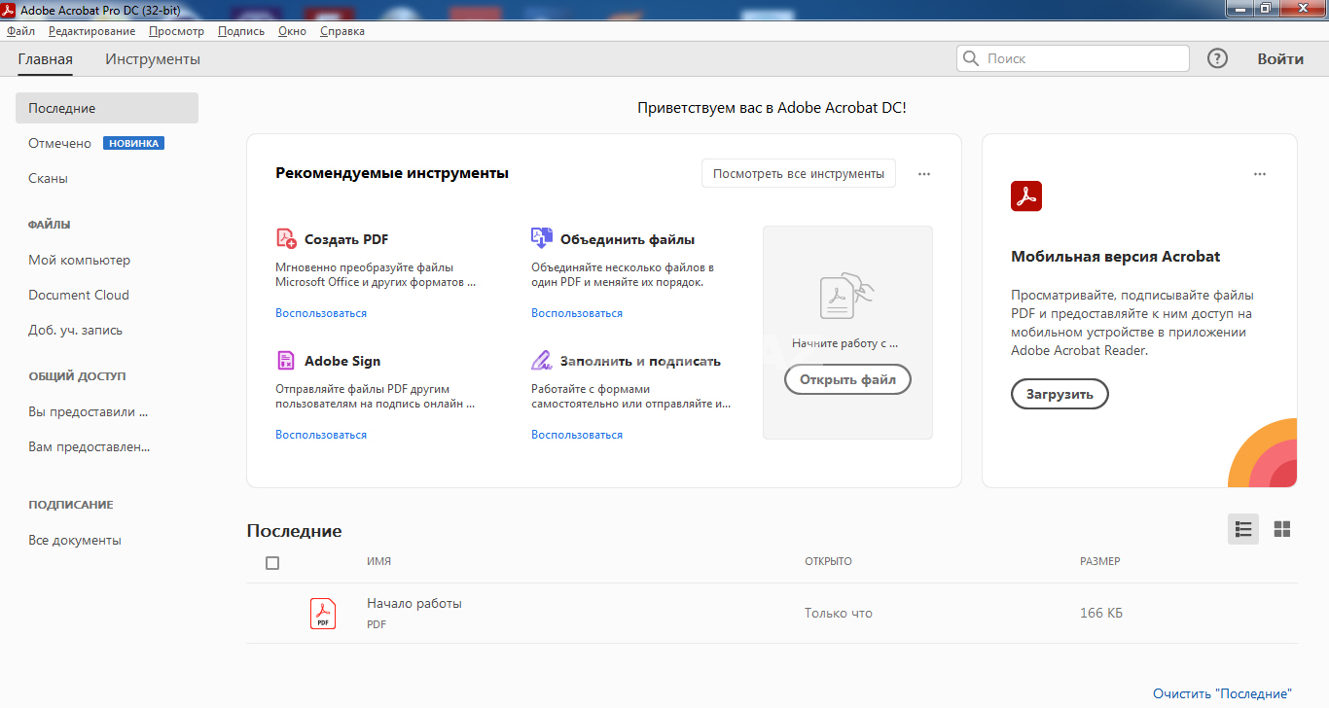The image size is (1329, 708).
Task: Open more options for recommended tools card
Action: tap(924, 174)
